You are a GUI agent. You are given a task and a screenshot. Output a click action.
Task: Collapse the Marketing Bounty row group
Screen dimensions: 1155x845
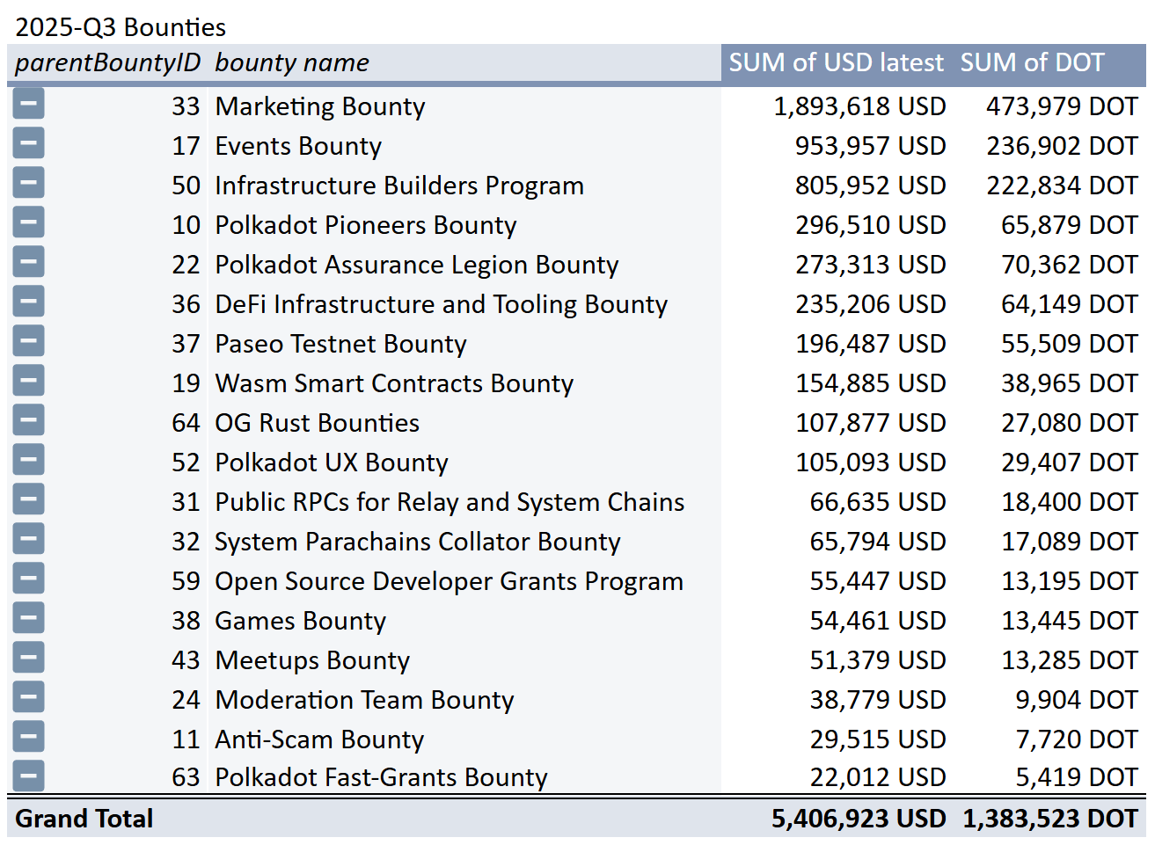coord(28,103)
